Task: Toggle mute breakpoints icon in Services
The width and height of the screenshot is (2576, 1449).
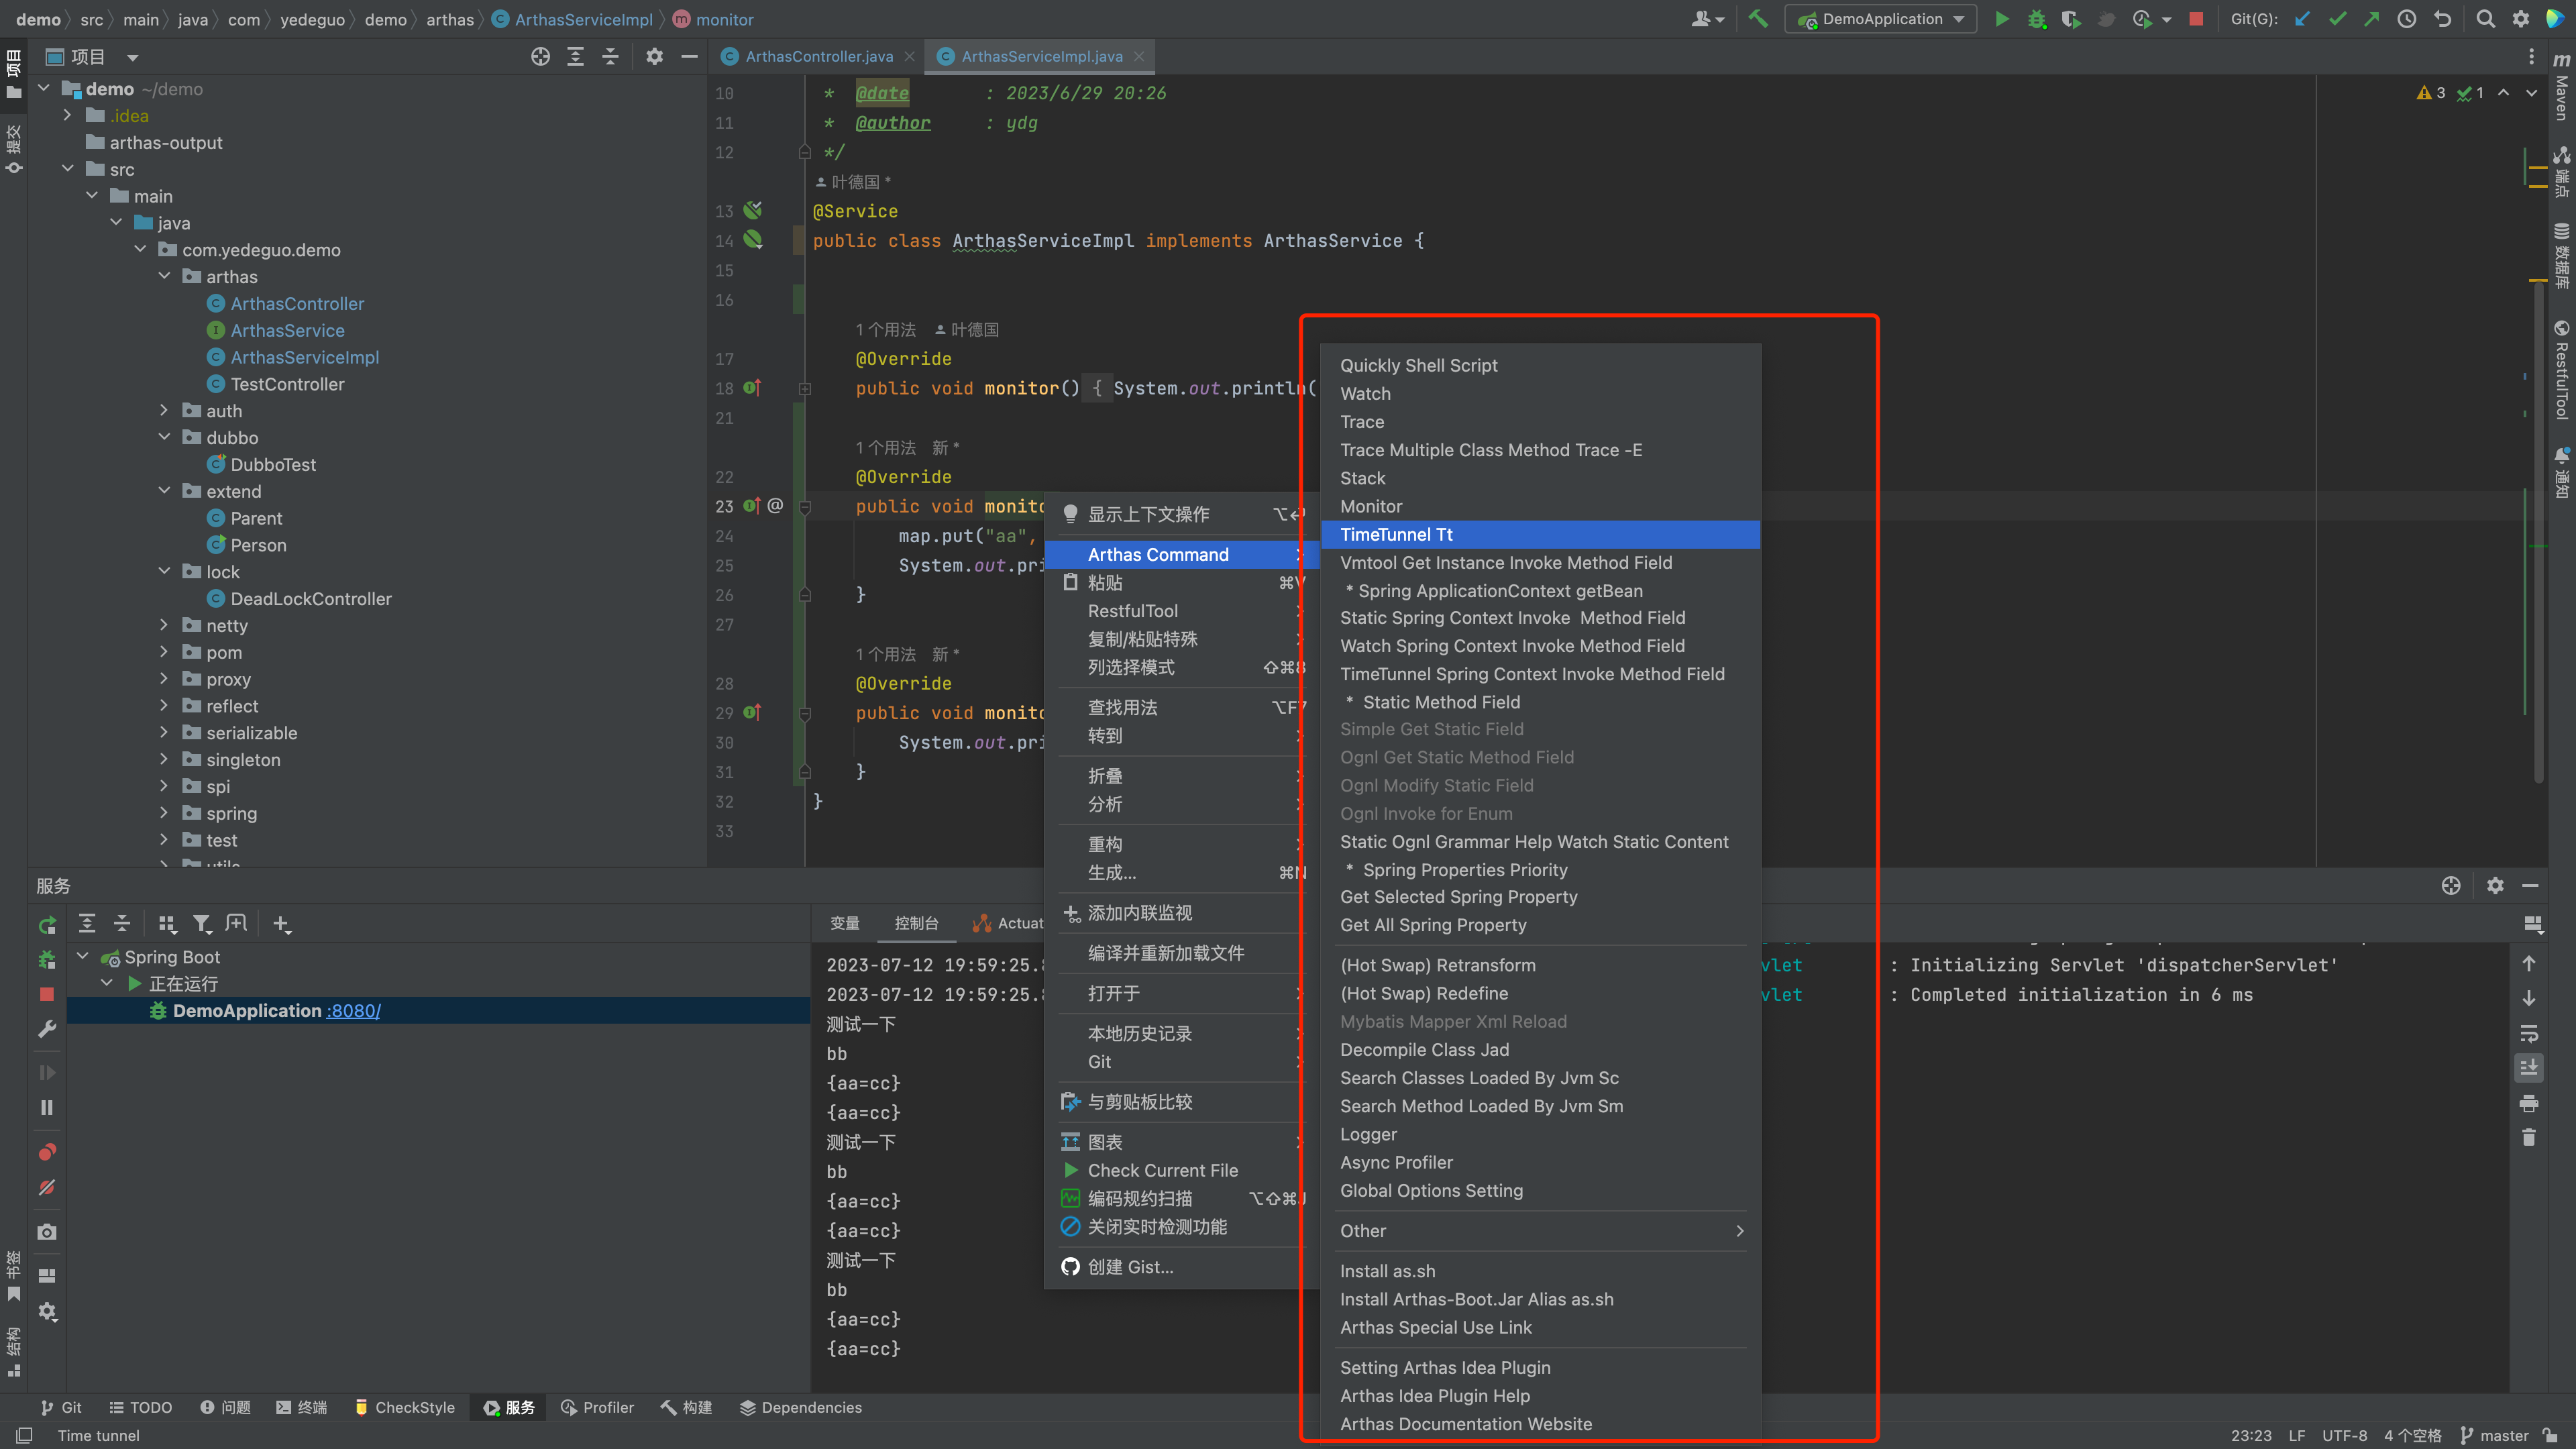Action: pyautogui.click(x=47, y=1188)
